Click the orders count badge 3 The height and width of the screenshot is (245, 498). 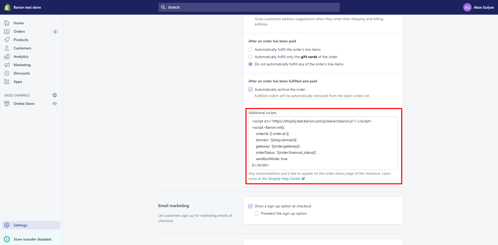pyautogui.click(x=55, y=32)
